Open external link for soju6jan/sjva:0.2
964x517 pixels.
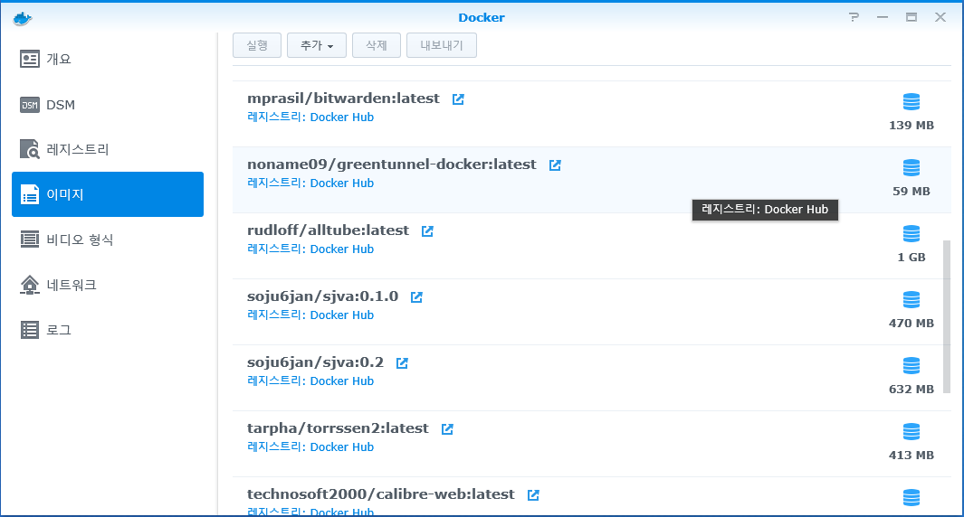[x=402, y=362]
